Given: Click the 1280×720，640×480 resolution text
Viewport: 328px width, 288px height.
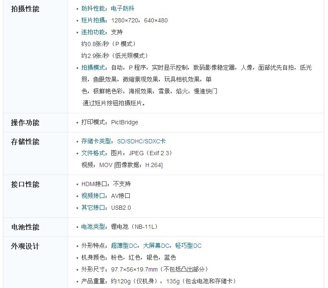Looking at the screenshot, I should 139,20.
